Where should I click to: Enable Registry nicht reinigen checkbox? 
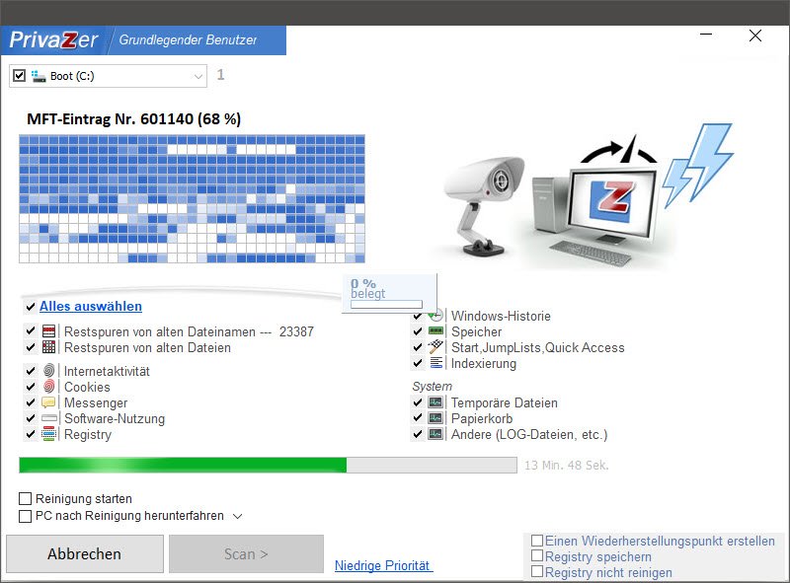[x=537, y=571]
